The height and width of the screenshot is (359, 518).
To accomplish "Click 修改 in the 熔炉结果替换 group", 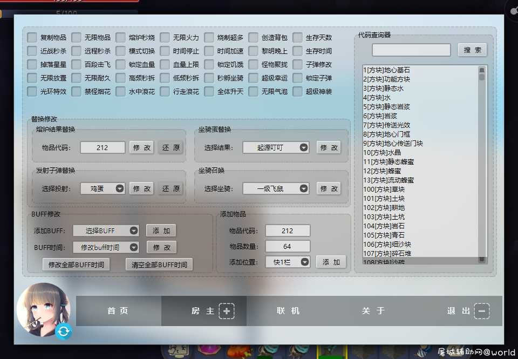I will point(142,147).
